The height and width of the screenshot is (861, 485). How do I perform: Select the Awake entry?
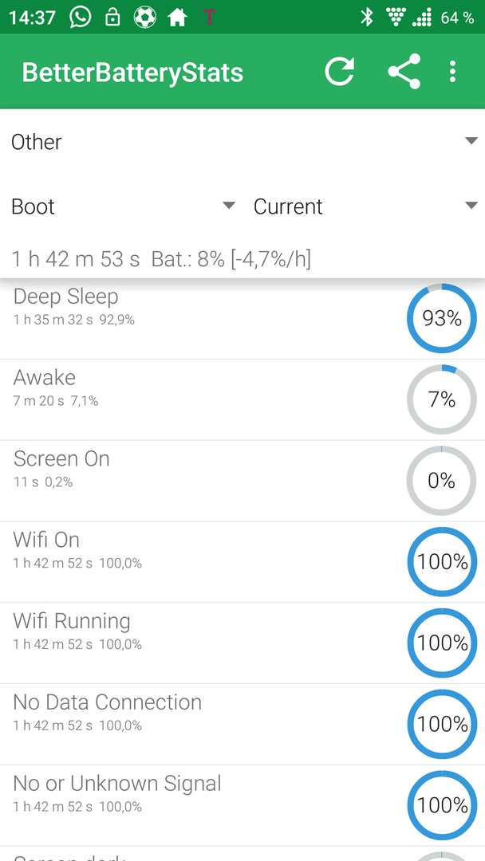point(242,399)
